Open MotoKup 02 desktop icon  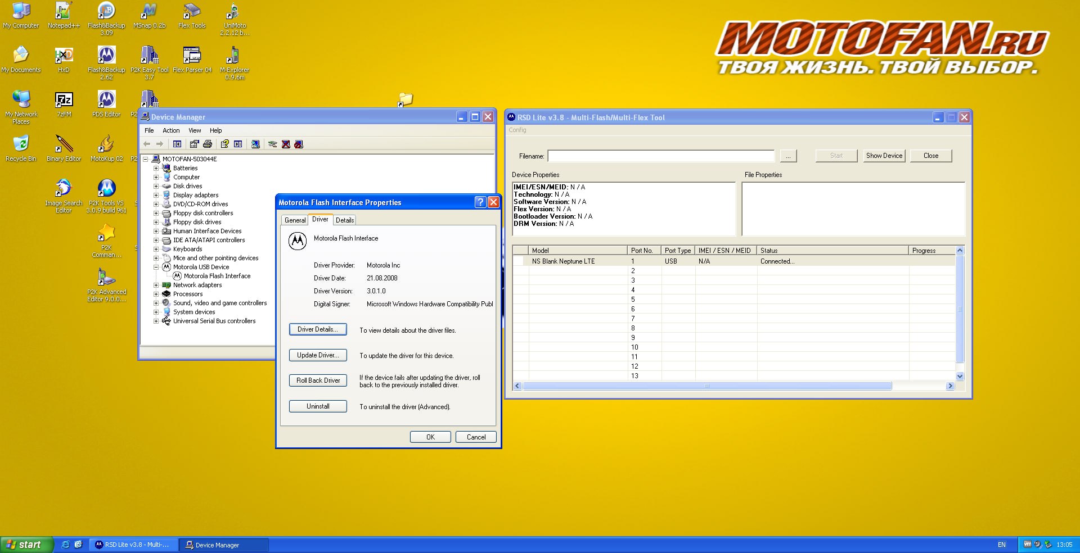pyautogui.click(x=106, y=148)
